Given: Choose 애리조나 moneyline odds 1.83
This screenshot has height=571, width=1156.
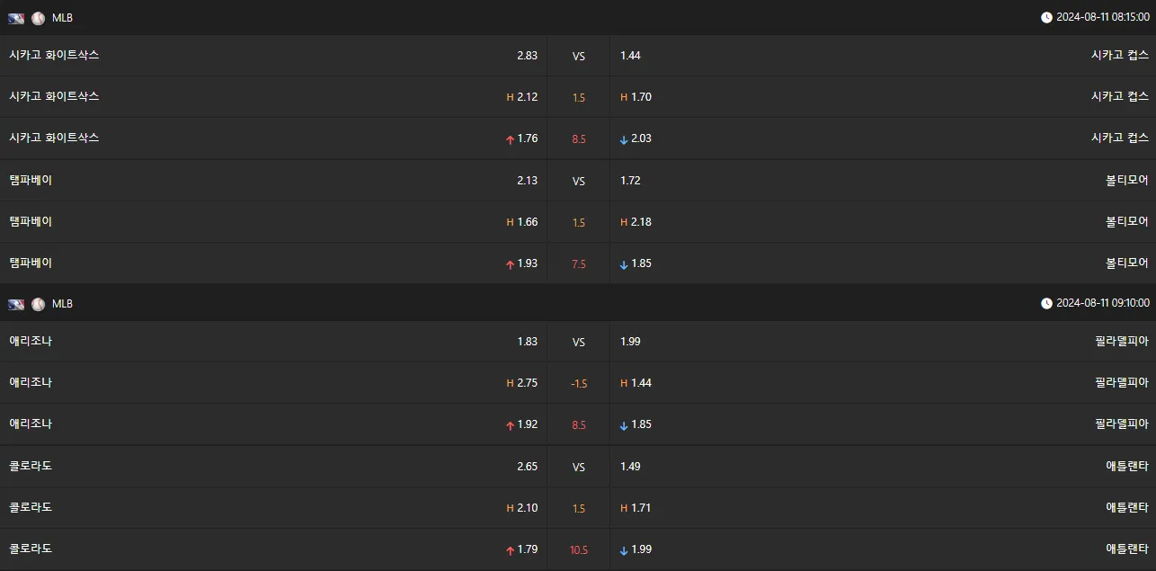Looking at the screenshot, I should pos(527,342).
